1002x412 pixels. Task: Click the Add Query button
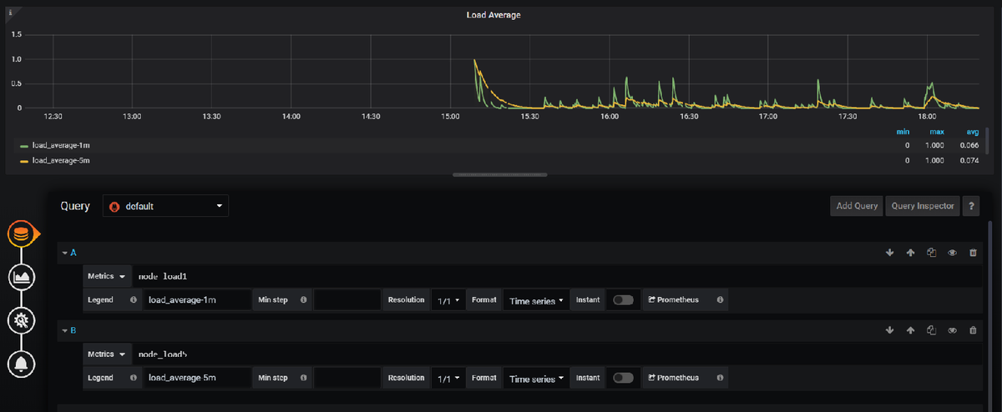[856, 206]
